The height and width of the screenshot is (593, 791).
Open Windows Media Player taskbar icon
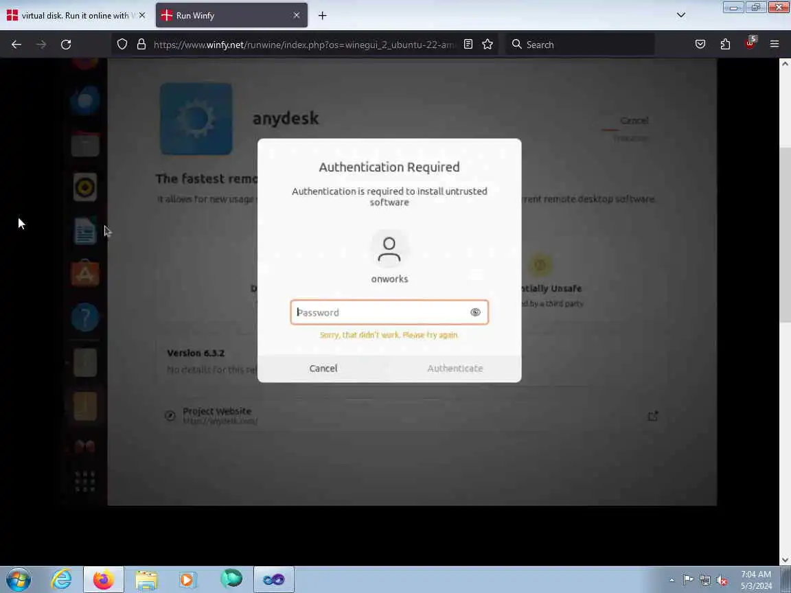[x=187, y=580]
